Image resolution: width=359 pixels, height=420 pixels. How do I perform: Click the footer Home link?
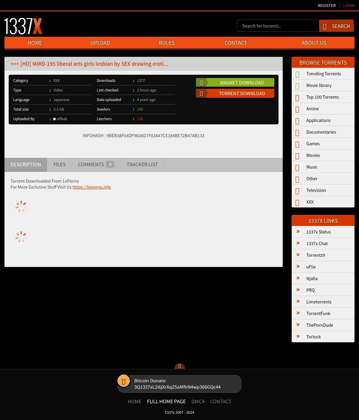134,401
